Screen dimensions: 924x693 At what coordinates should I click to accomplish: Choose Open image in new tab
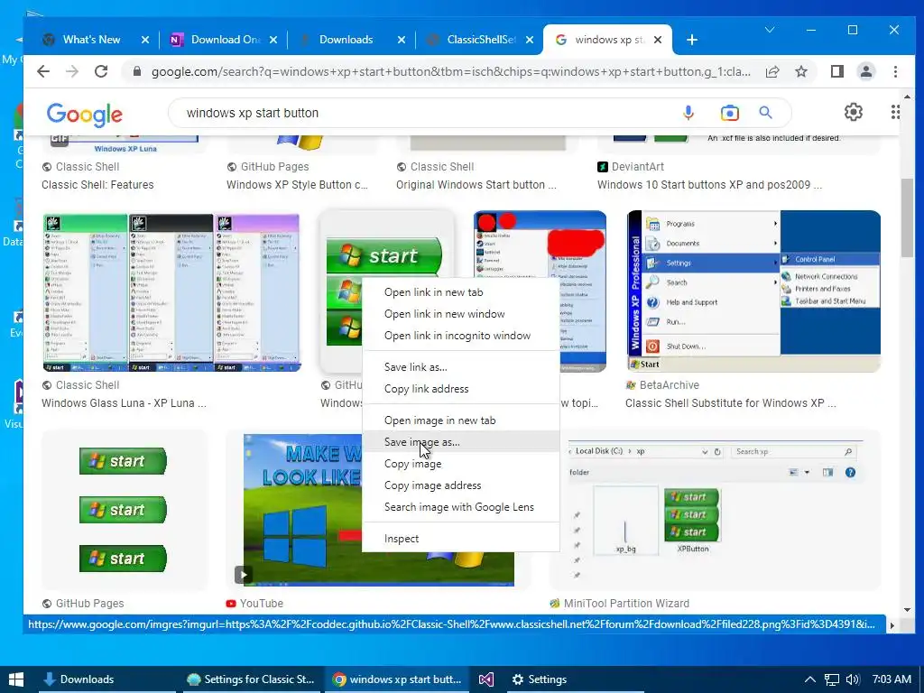click(x=461, y=420)
